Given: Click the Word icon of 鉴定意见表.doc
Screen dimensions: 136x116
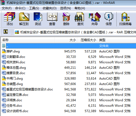Looking at the screenshot, I should (x=4, y=95).
